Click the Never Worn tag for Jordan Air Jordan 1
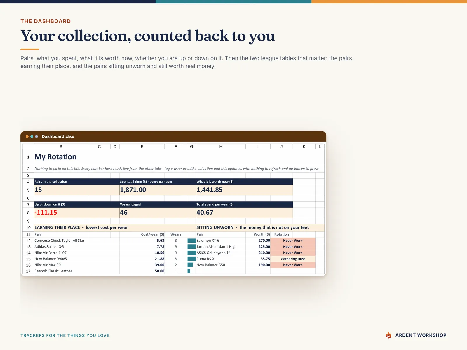 293,247
